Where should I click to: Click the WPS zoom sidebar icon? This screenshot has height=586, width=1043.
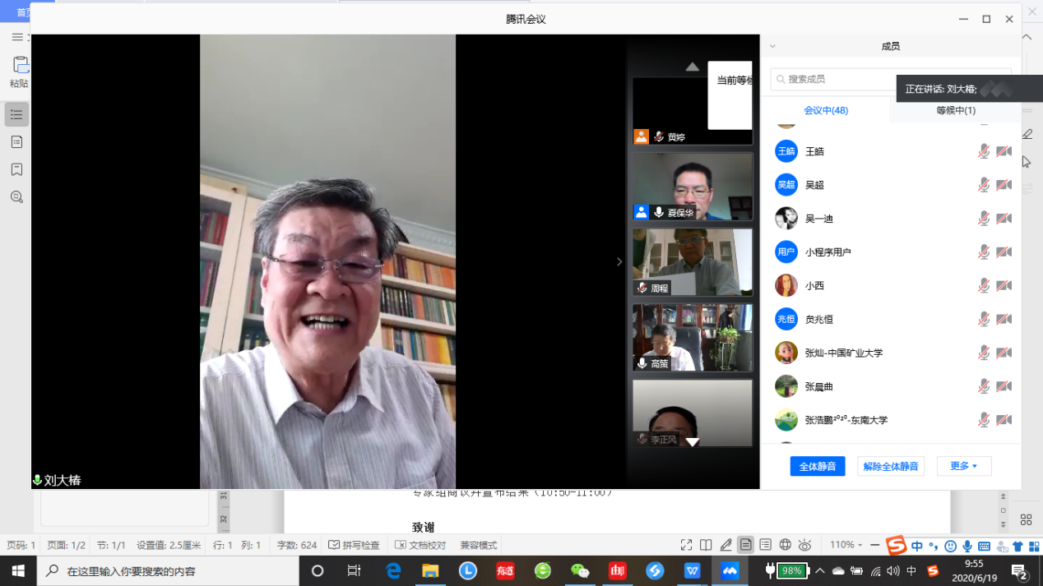[x=16, y=197]
